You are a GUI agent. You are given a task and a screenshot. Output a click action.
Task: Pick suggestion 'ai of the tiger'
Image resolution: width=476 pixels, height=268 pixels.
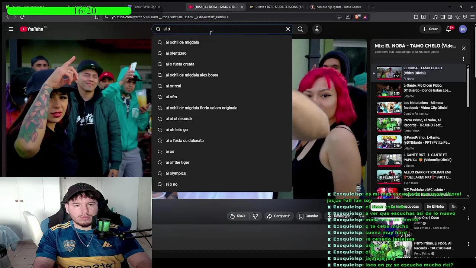coord(222,162)
